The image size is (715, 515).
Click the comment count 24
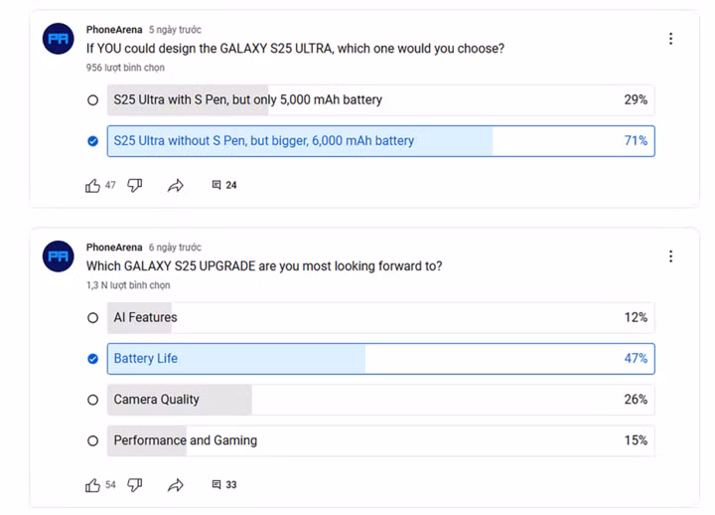coord(231,185)
